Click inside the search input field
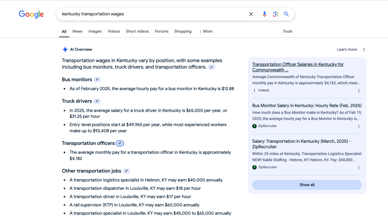The height and width of the screenshot is (219, 388). (x=145, y=14)
